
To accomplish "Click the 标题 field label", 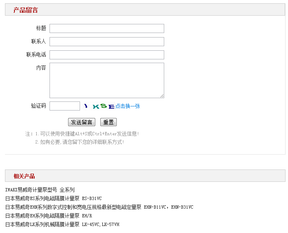I will tap(41, 28).
